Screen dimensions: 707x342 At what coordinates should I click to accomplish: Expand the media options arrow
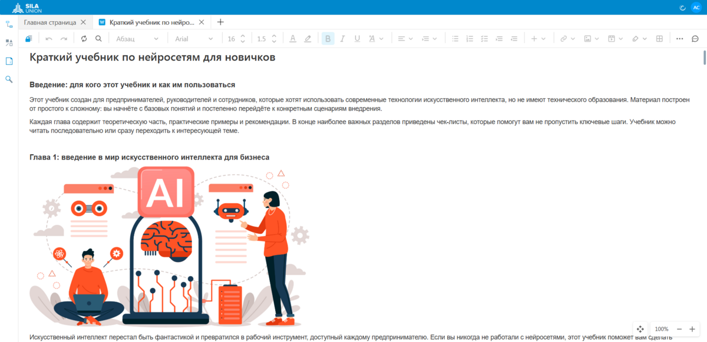tap(621, 39)
